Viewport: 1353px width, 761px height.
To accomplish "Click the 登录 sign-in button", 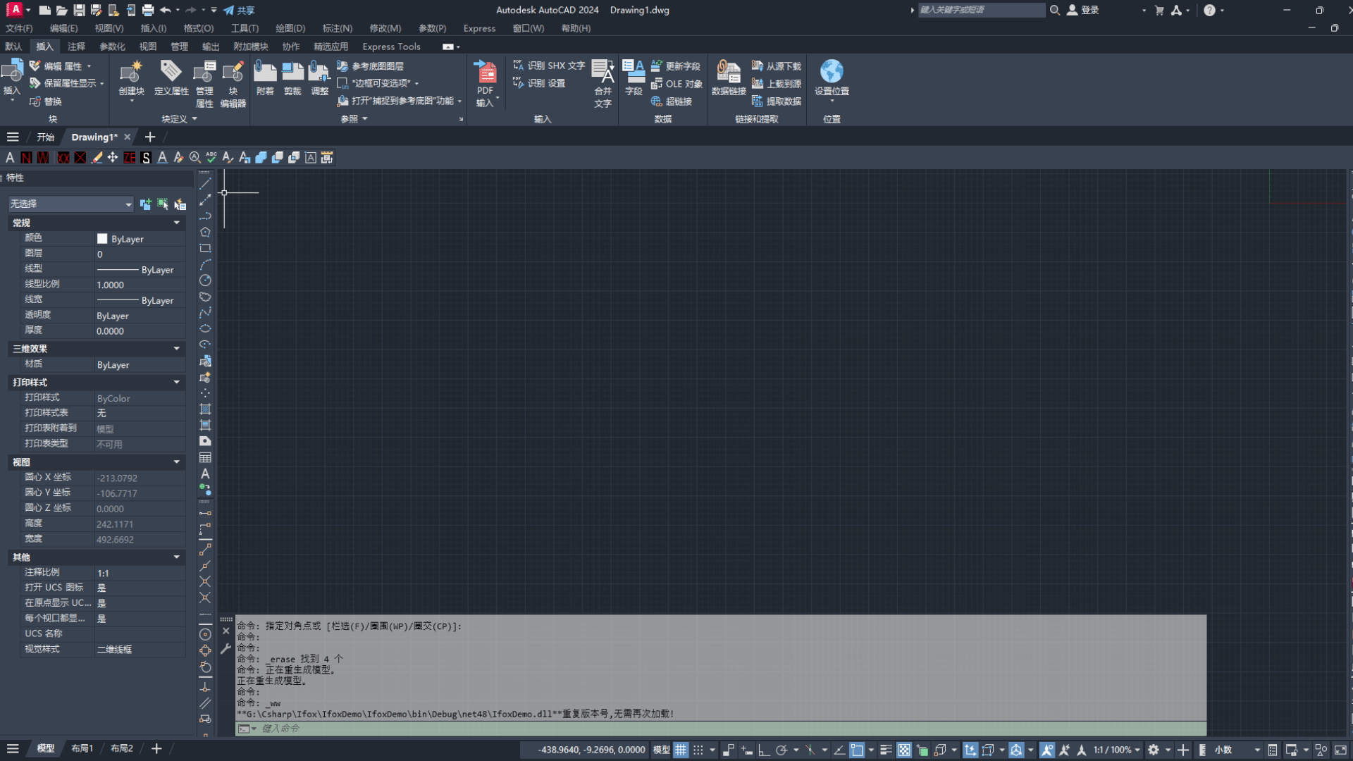I will 1089,10.
